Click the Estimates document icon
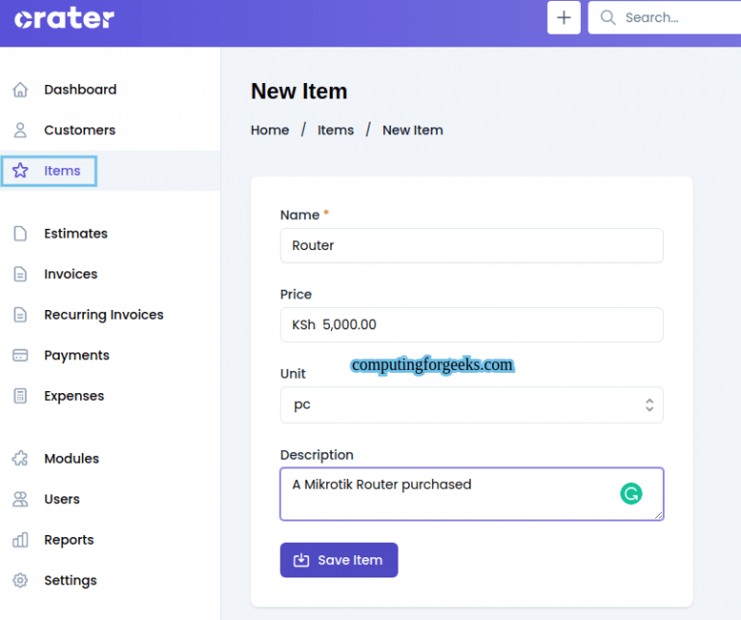Viewport: 741px width, 620px height. coord(20,234)
